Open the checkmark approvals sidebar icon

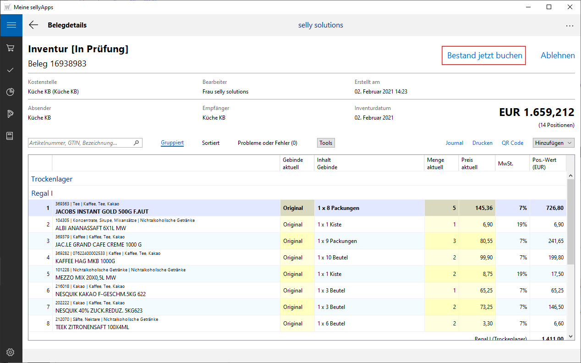pos(11,70)
